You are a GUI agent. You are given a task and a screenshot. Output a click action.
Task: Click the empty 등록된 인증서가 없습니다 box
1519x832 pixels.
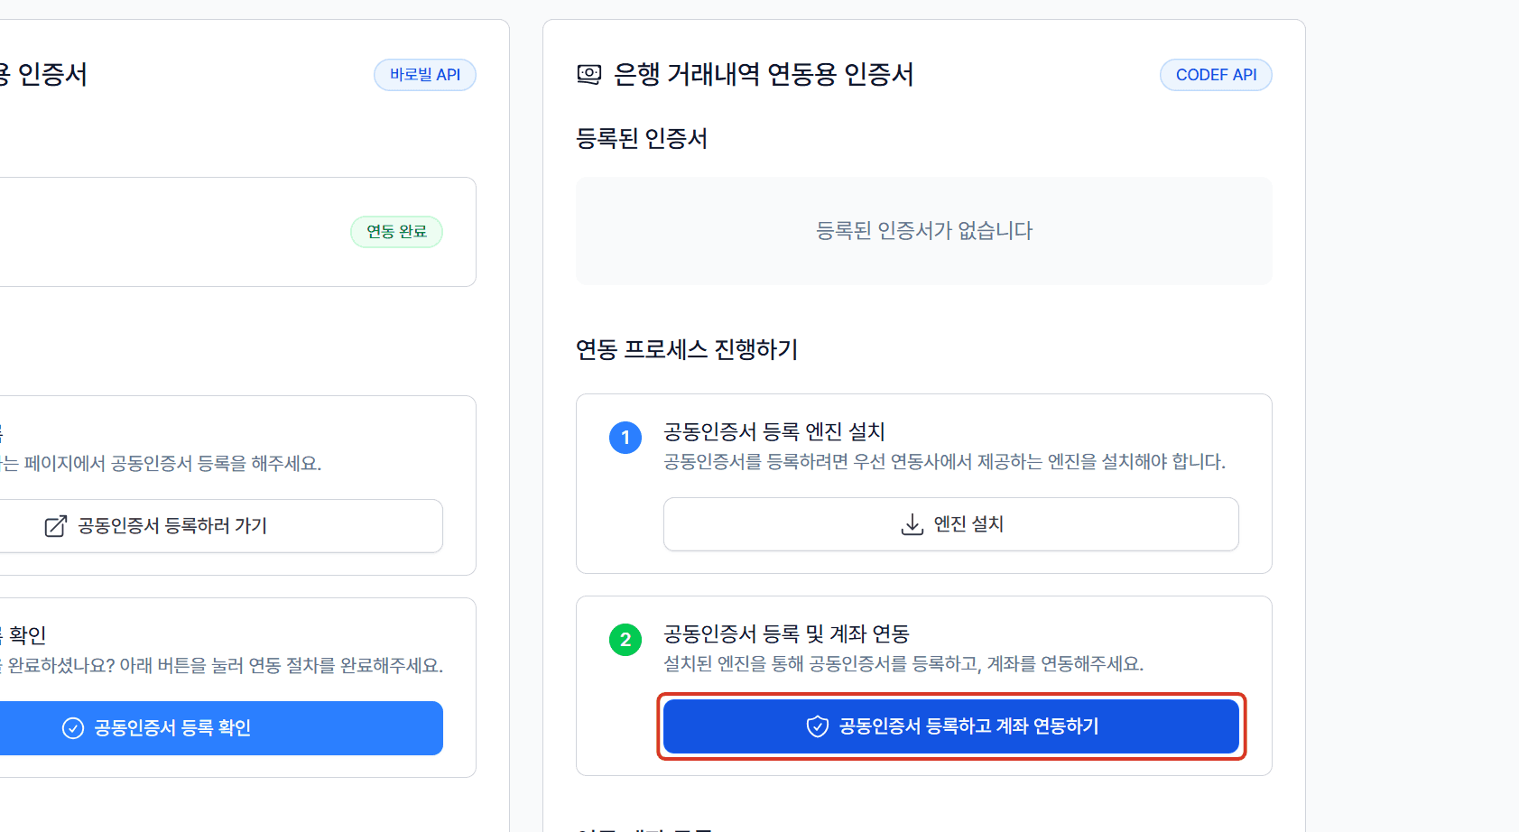tap(924, 231)
